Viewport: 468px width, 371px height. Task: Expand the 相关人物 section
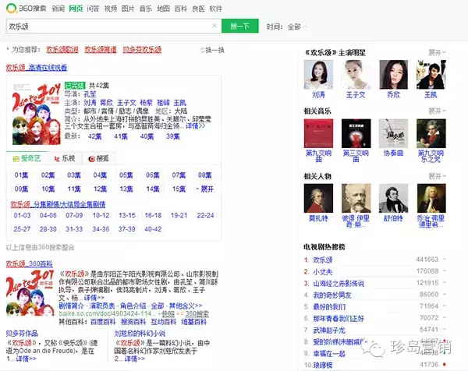pos(438,177)
